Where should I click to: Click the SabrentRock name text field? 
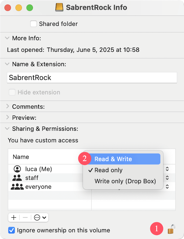[x=92, y=77]
